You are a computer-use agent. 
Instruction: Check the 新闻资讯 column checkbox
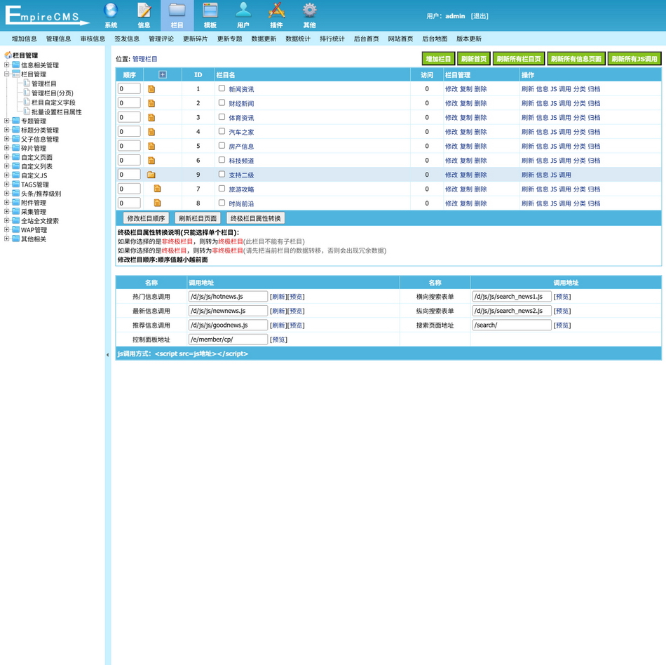[222, 88]
